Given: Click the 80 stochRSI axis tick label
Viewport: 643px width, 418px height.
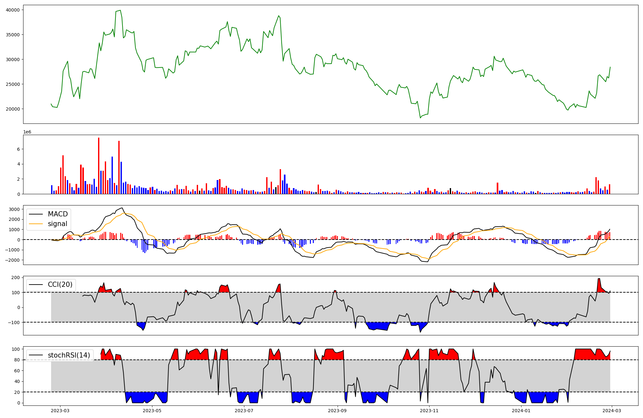Looking at the screenshot, I should pos(17,360).
